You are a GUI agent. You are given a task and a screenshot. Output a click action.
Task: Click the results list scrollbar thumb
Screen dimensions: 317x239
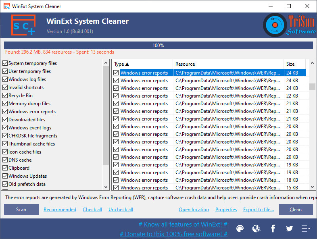312,87
